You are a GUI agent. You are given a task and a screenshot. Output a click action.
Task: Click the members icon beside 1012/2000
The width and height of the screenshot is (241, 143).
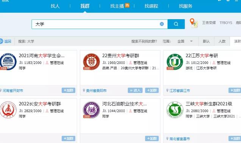pos(188,62)
